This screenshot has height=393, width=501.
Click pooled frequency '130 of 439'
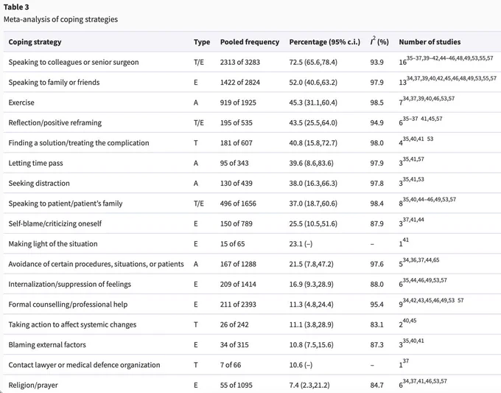(x=236, y=184)
